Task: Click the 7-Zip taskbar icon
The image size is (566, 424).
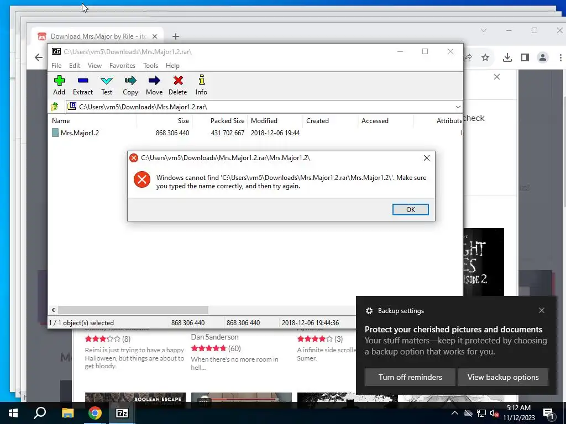Action: click(x=122, y=413)
